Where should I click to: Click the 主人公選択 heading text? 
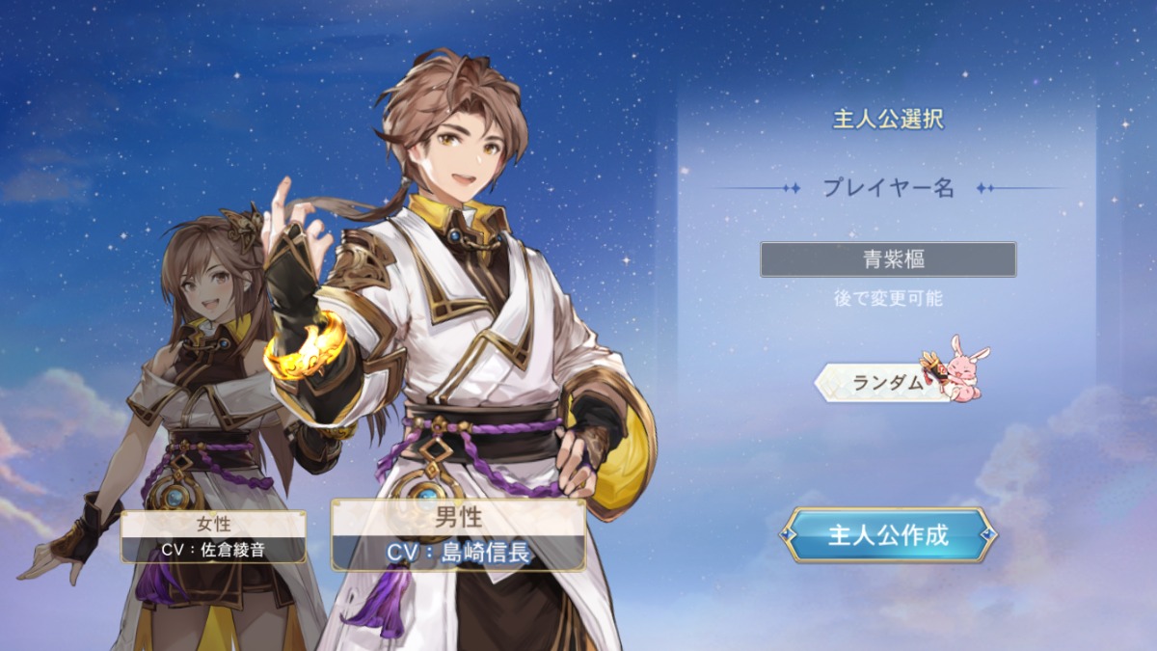click(x=888, y=120)
